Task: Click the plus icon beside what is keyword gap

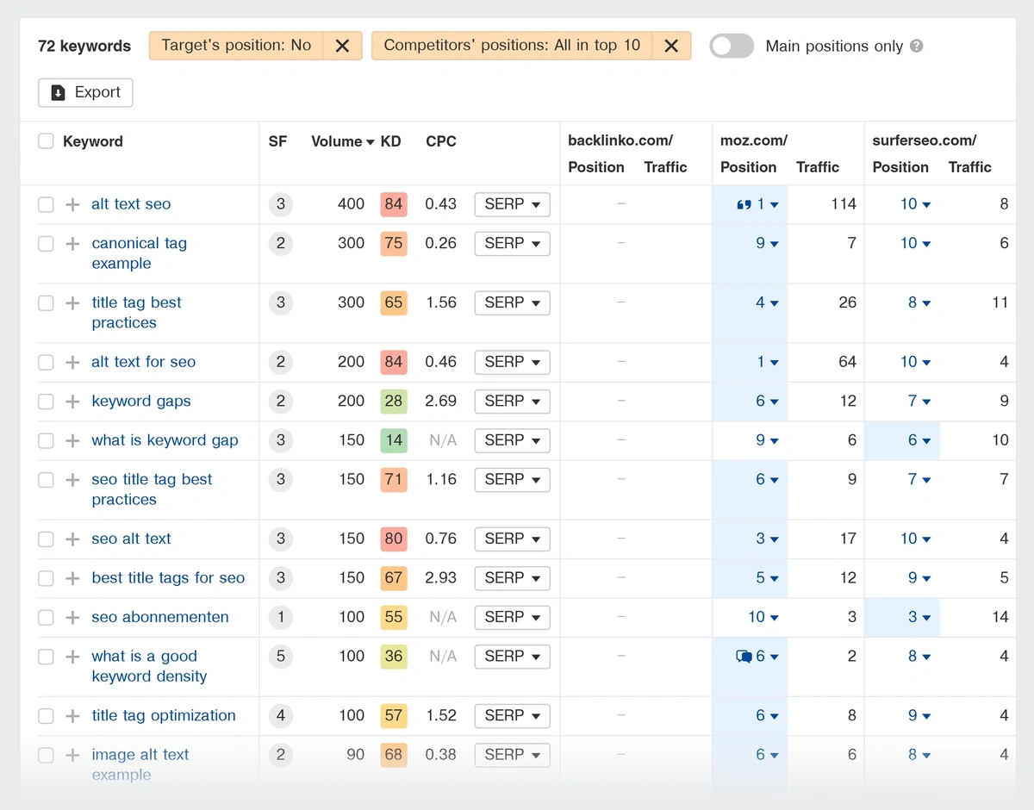Action: (x=72, y=440)
